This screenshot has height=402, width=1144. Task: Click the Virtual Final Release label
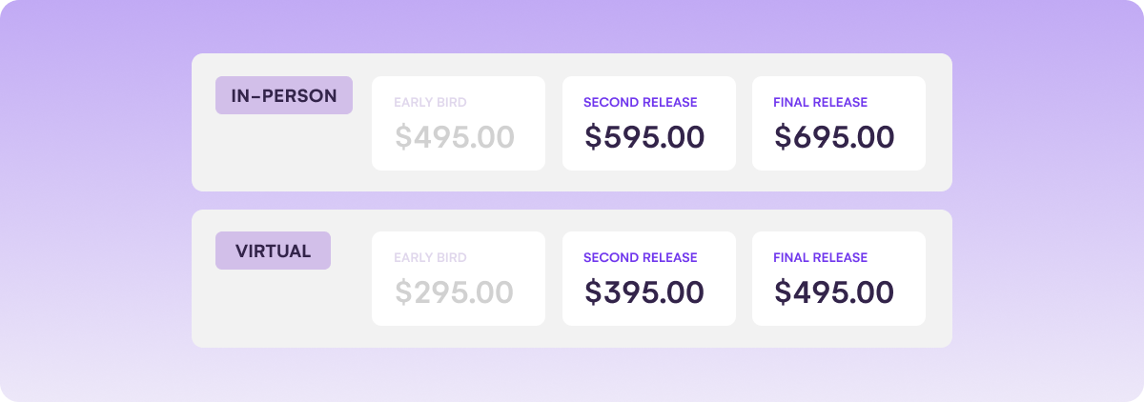[x=820, y=257]
